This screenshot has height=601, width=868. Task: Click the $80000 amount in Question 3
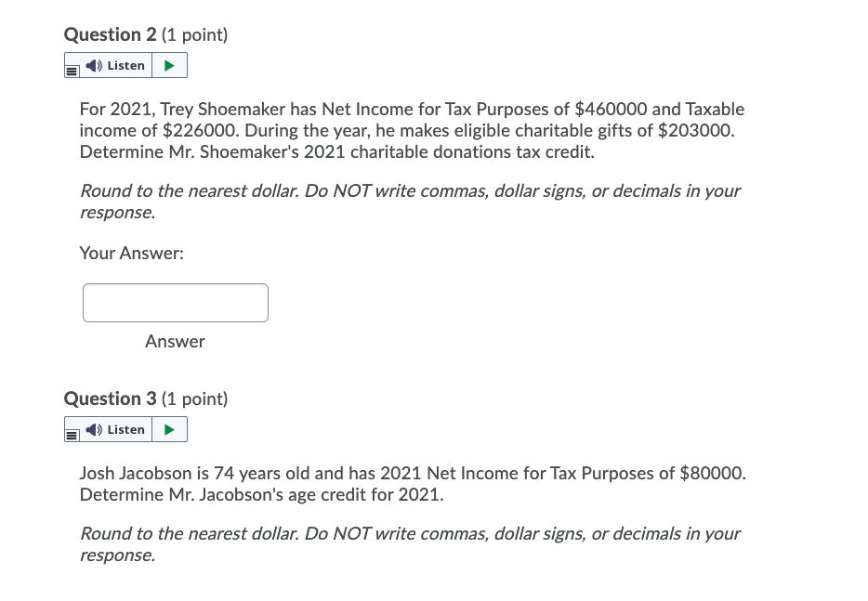pyautogui.click(x=712, y=474)
